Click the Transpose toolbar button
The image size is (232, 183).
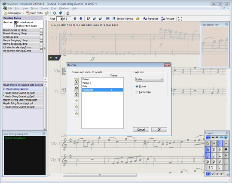150,18
